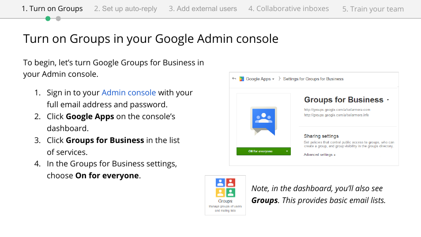
Task: Open the Groups for Business title dropdown
Action: pyautogui.click(x=388, y=100)
